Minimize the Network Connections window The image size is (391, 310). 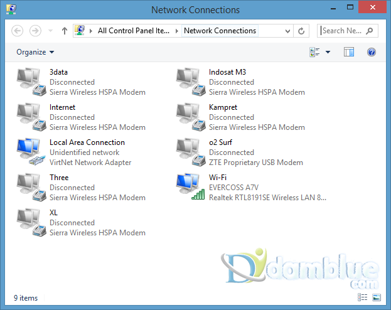click(x=333, y=8)
